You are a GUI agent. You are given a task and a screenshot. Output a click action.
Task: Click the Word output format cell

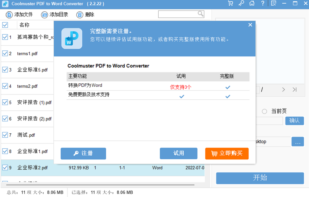[x=157, y=168]
